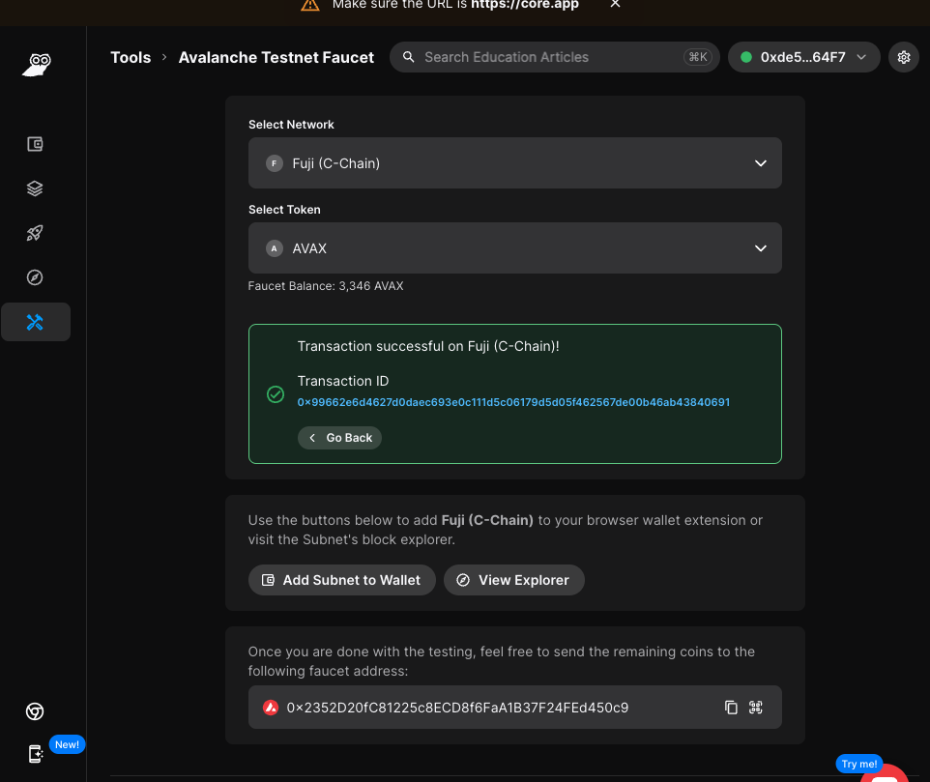The height and width of the screenshot is (782, 930).
Task: Open the mobile app icon with New badge
Action: (36, 754)
